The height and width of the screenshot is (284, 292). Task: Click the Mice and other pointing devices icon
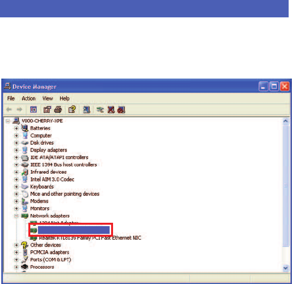(x=25, y=194)
